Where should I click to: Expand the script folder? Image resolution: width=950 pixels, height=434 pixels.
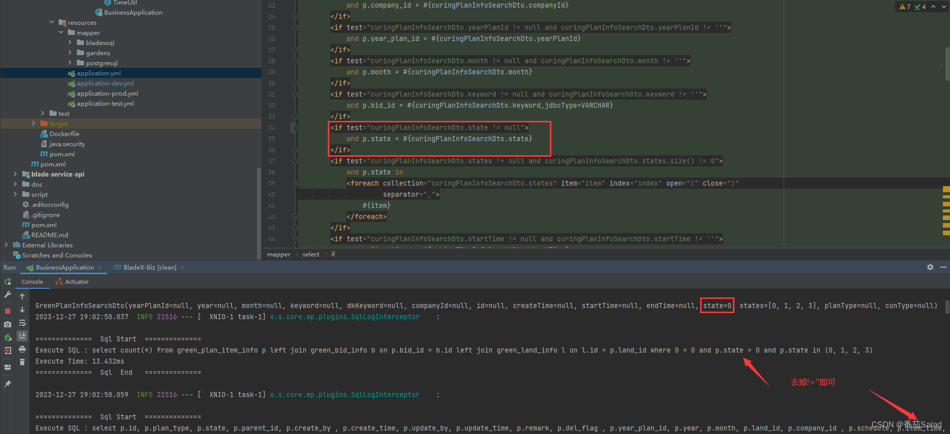[15, 194]
